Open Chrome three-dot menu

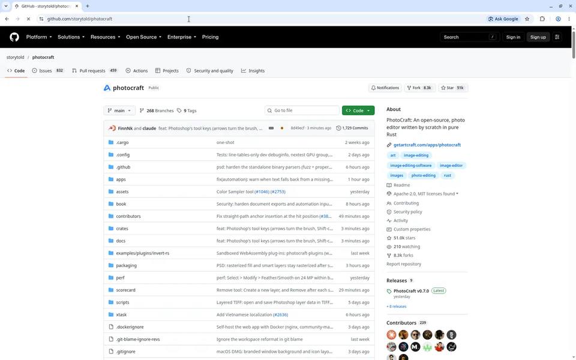pos(569,19)
